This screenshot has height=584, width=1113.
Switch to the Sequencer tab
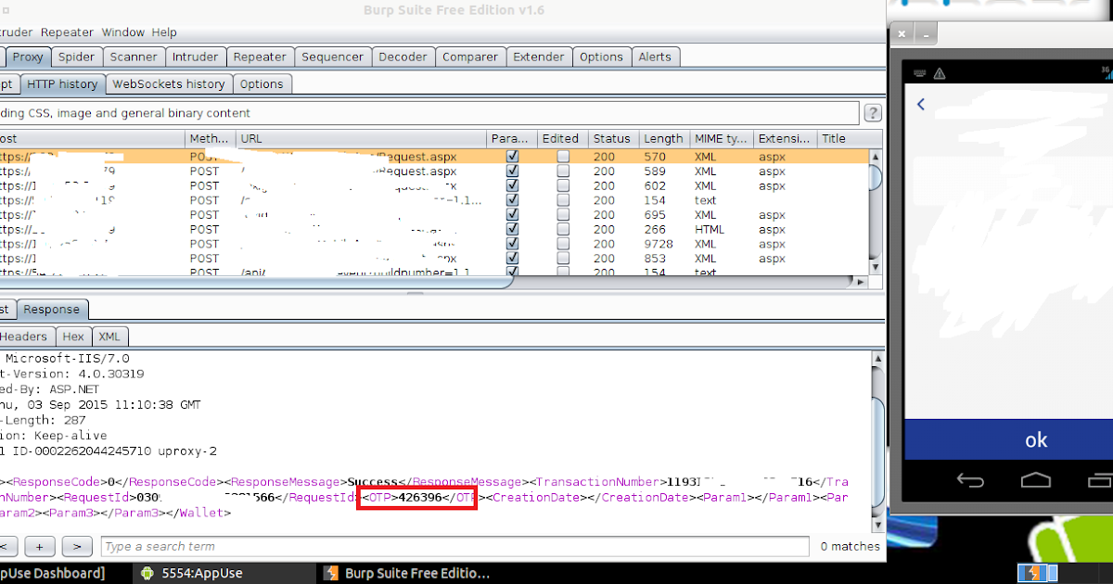click(332, 57)
